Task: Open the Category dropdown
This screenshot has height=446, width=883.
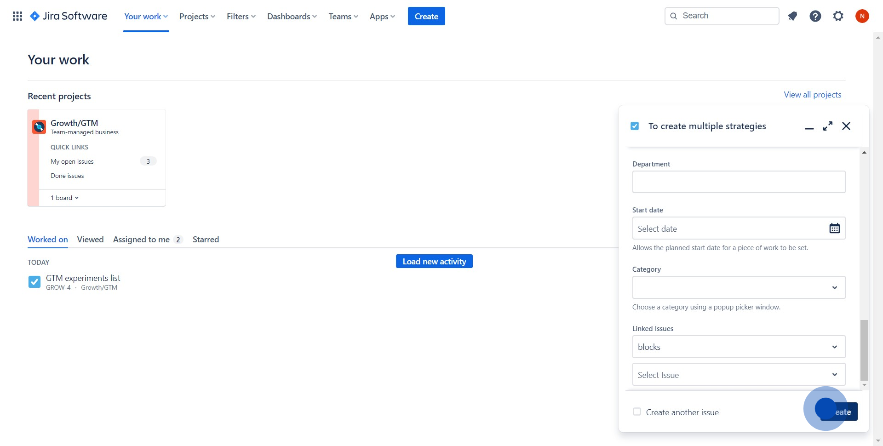Action: [x=739, y=287]
